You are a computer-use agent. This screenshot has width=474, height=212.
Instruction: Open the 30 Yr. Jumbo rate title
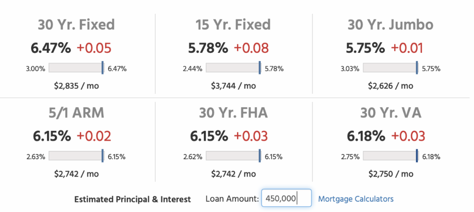390,25
